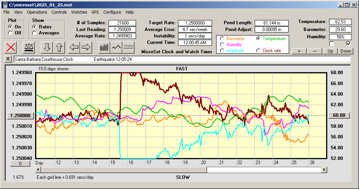This screenshot has height=189, width=359.
Task: Select the Averages show option
Action: pos(35,33)
